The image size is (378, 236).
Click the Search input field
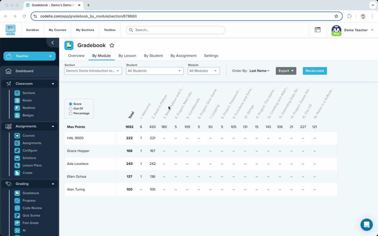click(175, 30)
